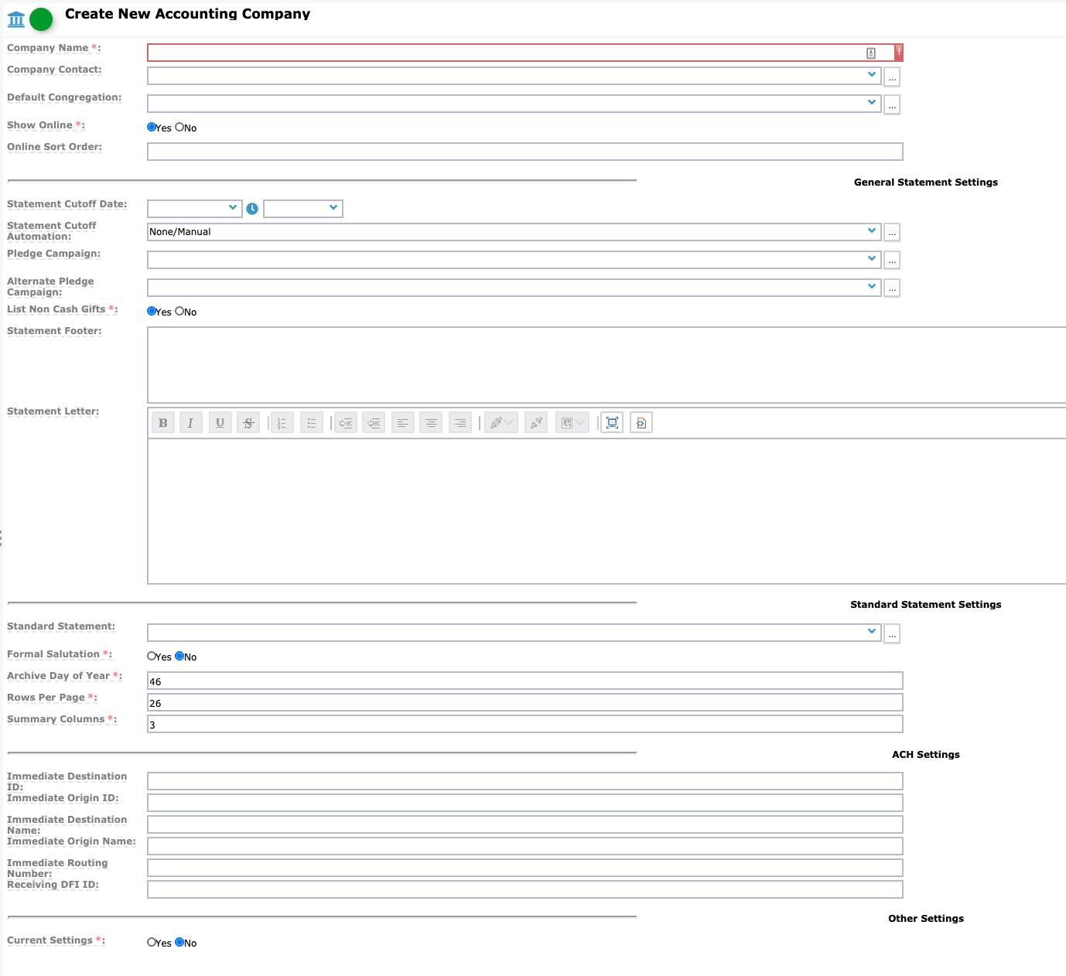Click ellipsis button beside Pledge Campaign

(892, 260)
